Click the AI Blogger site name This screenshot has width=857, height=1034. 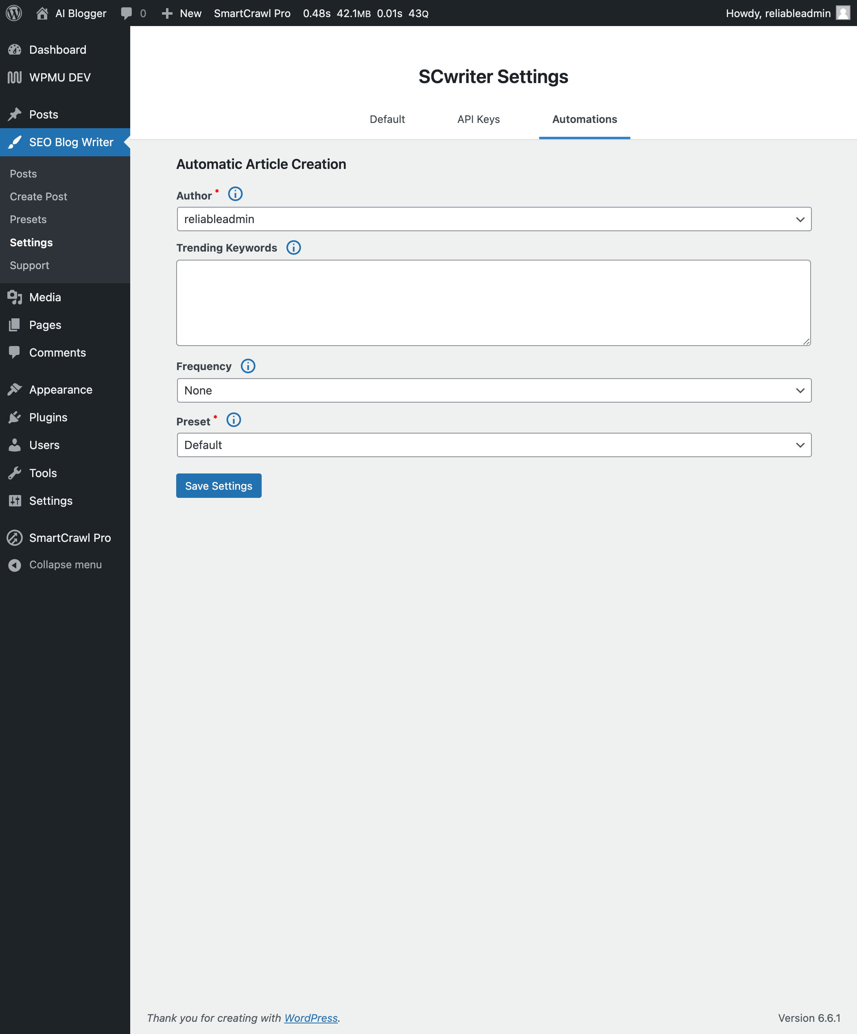click(x=81, y=13)
